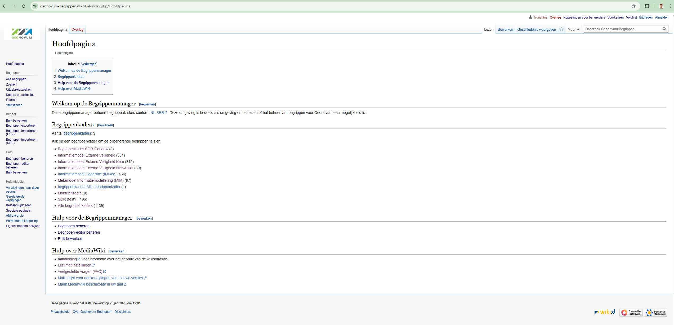This screenshot has width=674, height=325.
Task: Open site information icon in address bar
Action: [35, 6]
